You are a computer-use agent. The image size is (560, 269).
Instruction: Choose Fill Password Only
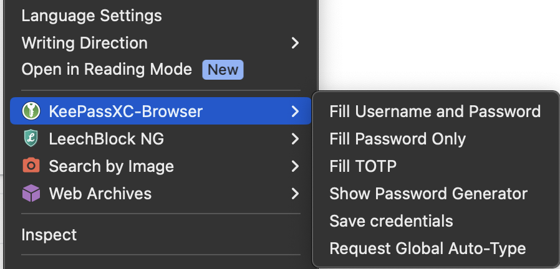pyautogui.click(x=397, y=139)
